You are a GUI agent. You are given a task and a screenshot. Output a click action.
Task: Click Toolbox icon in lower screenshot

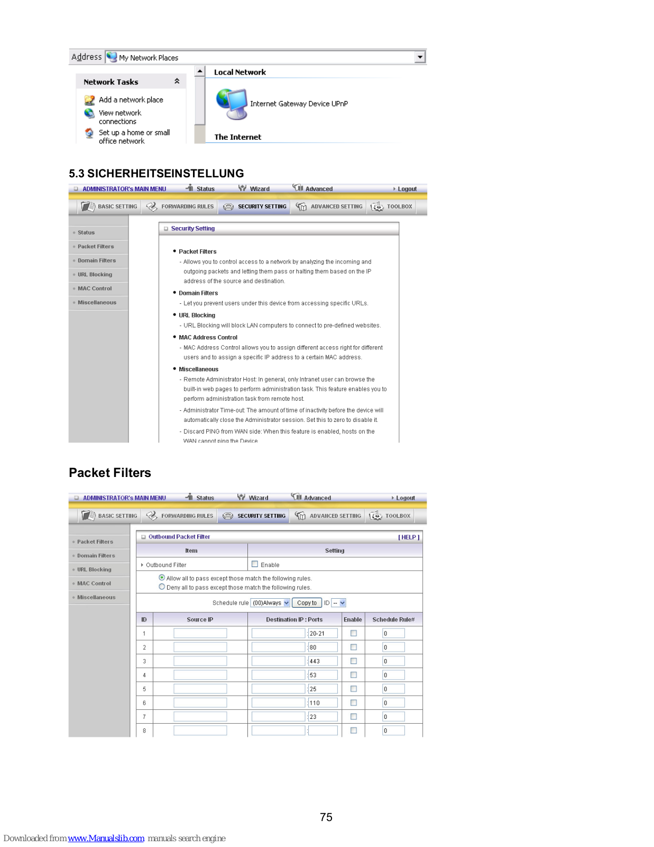point(376,516)
